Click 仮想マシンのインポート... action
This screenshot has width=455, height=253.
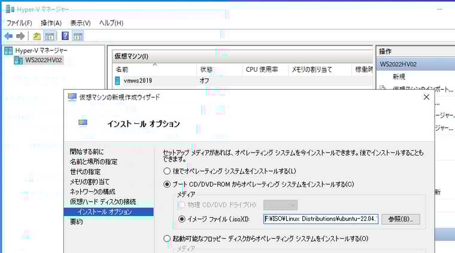click(423, 89)
